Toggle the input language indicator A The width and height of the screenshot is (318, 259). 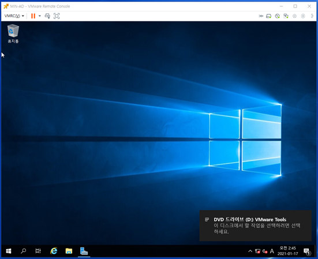[272, 252]
